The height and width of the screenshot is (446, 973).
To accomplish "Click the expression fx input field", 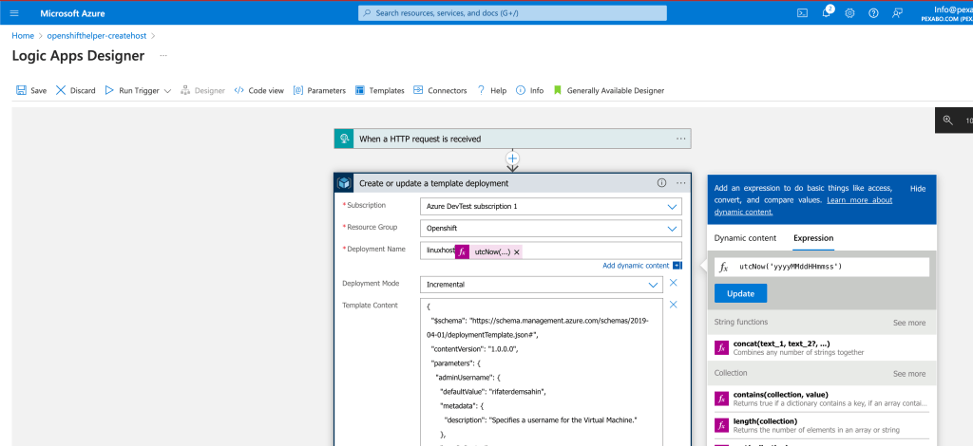I will point(822,267).
